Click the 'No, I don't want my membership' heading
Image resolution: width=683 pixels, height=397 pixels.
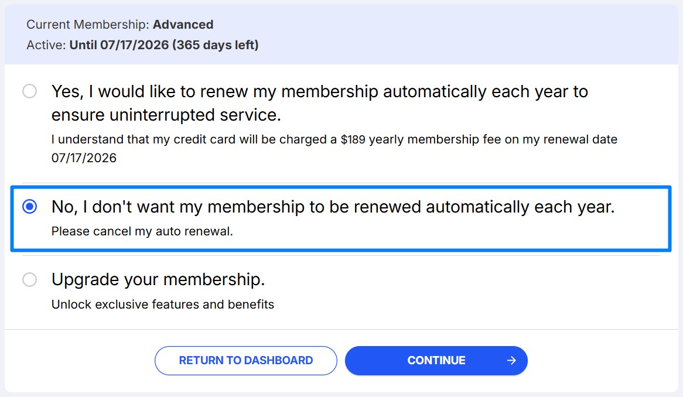[333, 207]
